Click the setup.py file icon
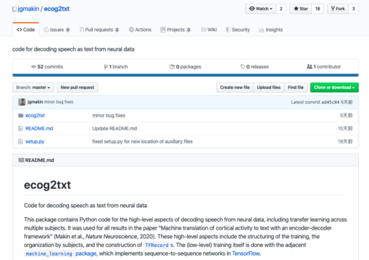369x260 pixels. click(x=20, y=142)
